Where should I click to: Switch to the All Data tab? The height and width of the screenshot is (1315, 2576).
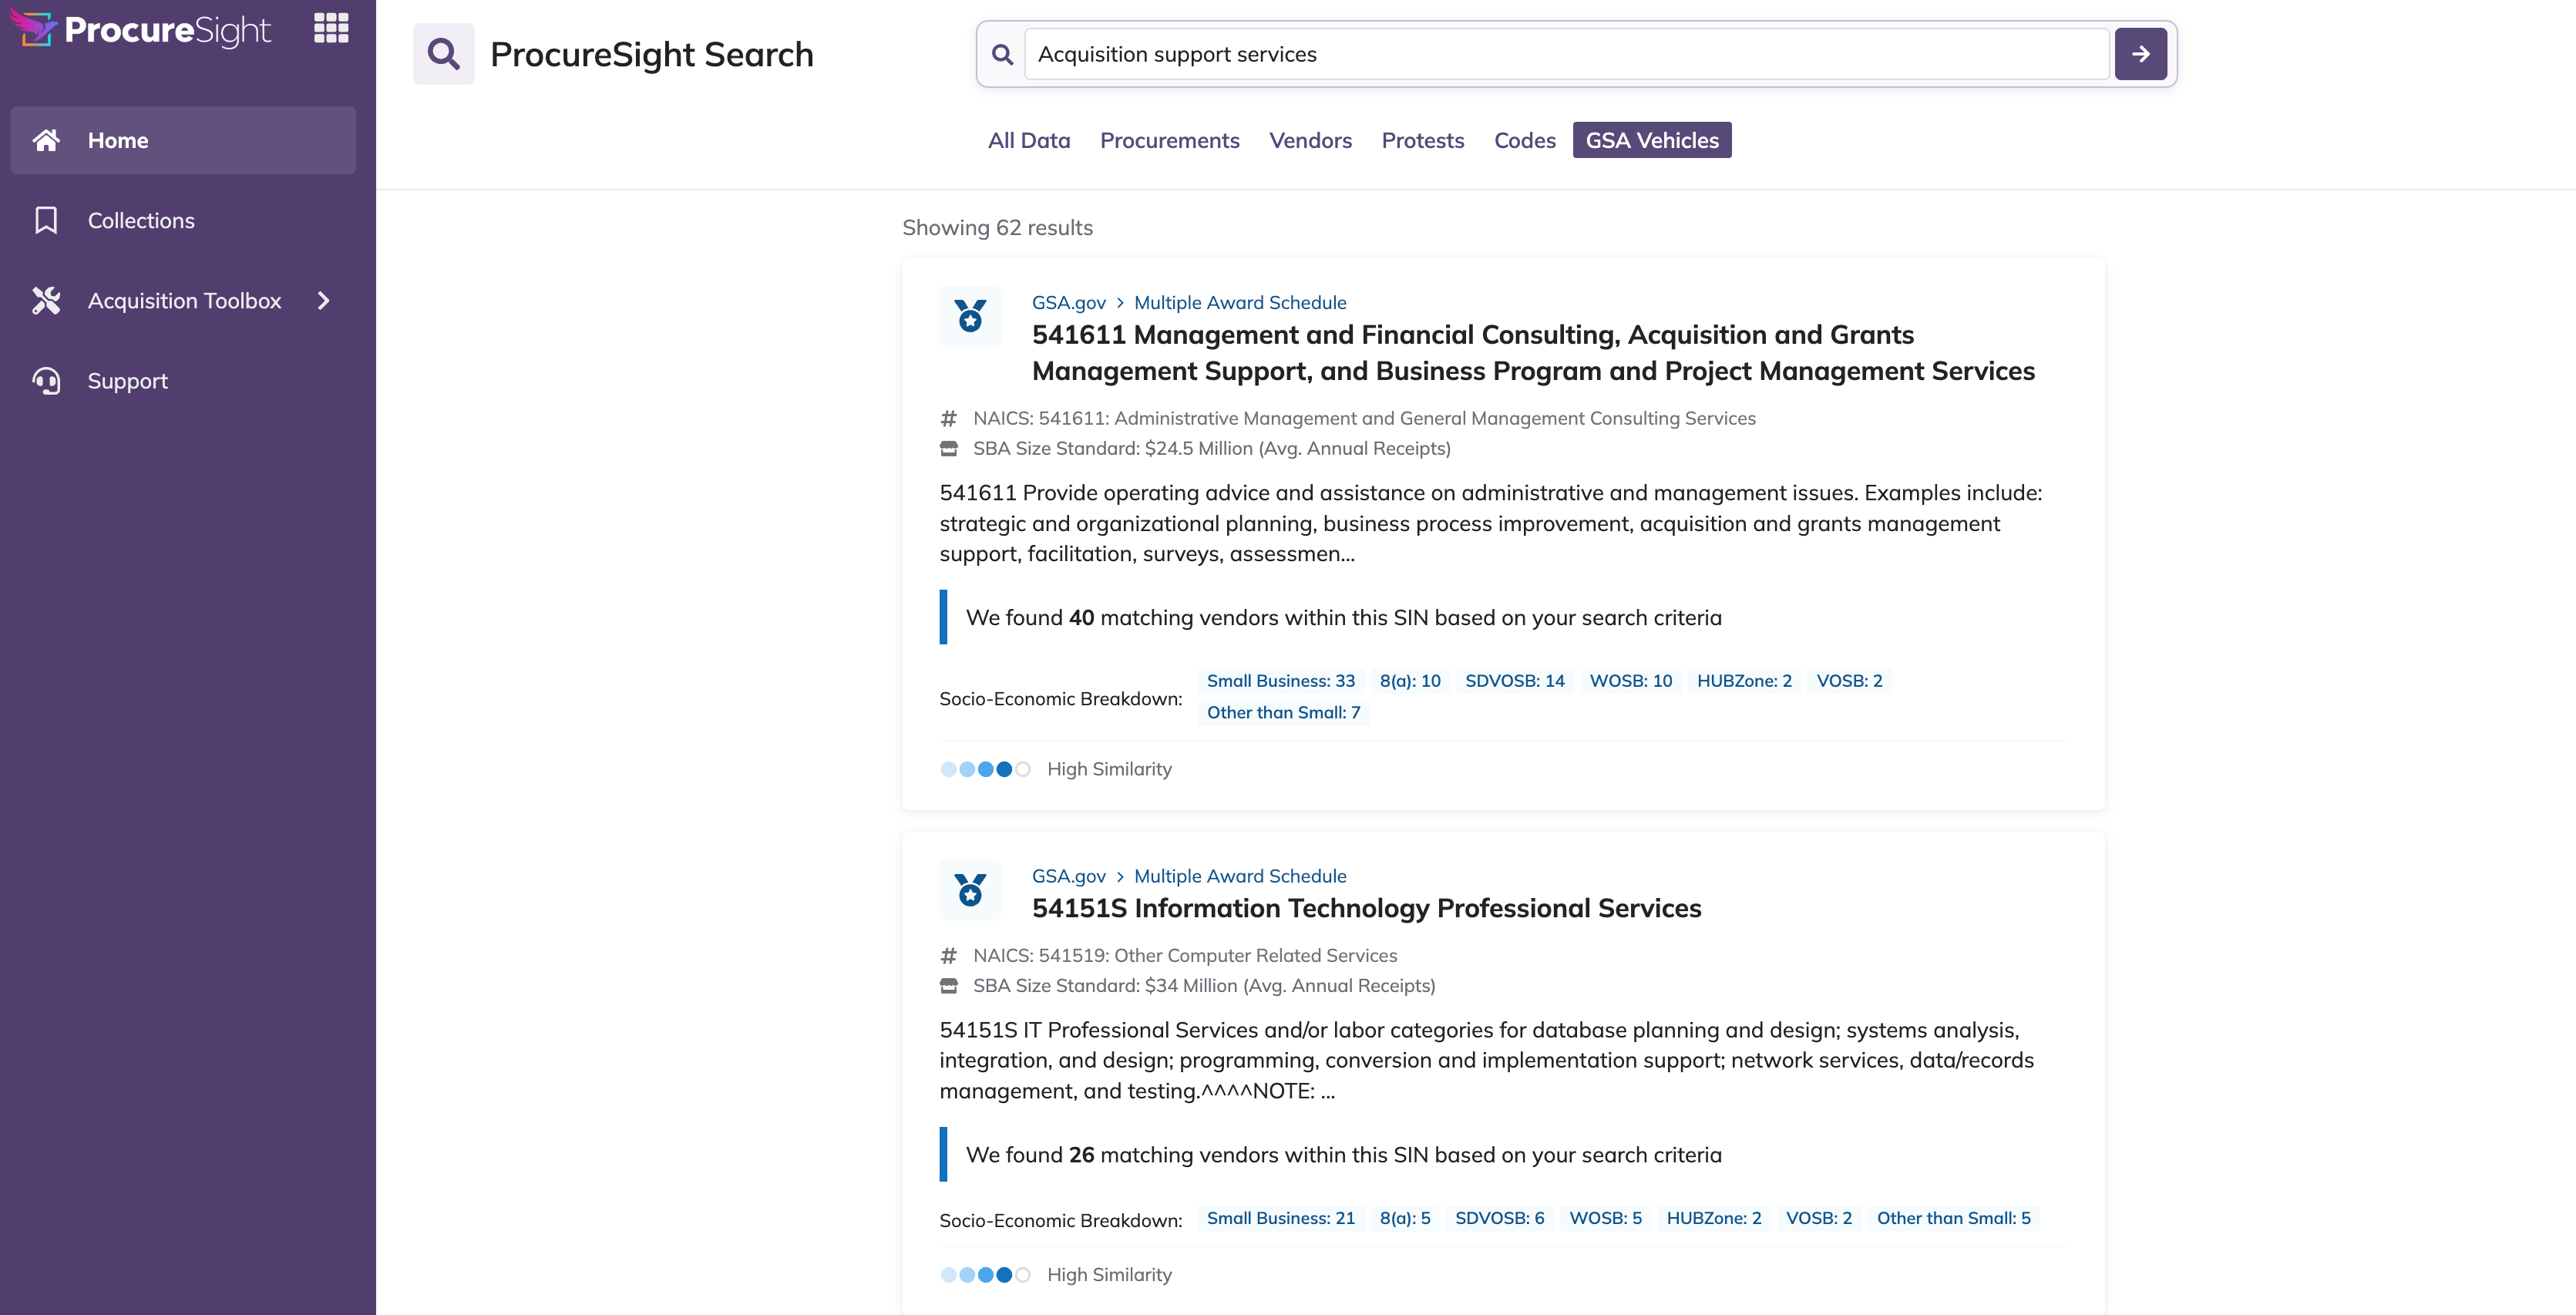coord(1029,140)
